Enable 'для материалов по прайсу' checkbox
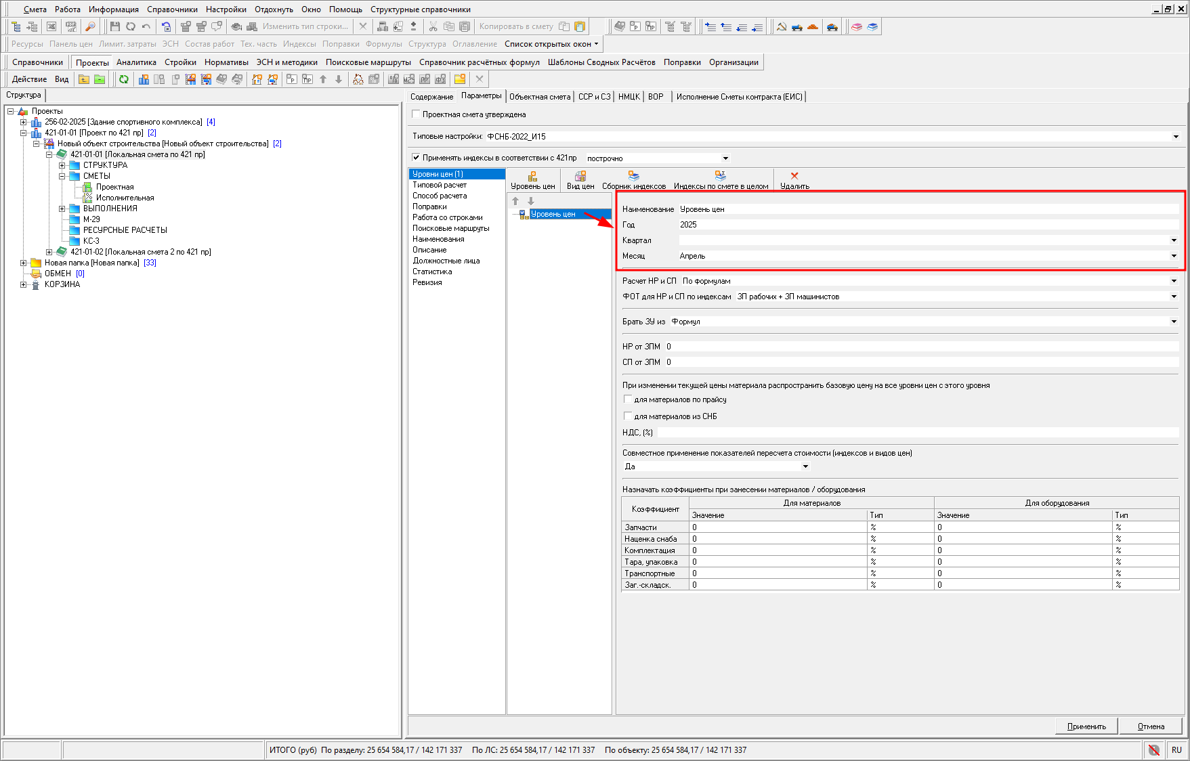 click(628, 399)
